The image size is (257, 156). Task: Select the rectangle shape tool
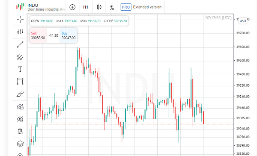point(20,82)
